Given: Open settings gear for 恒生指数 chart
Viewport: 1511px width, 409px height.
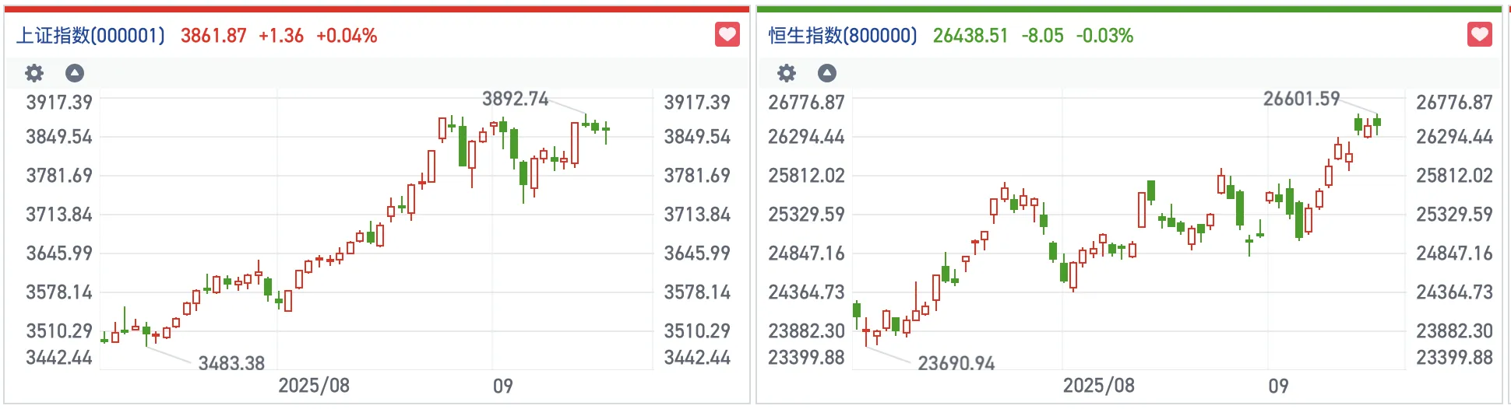Looking at the screenshot, I should pos(787,73).
